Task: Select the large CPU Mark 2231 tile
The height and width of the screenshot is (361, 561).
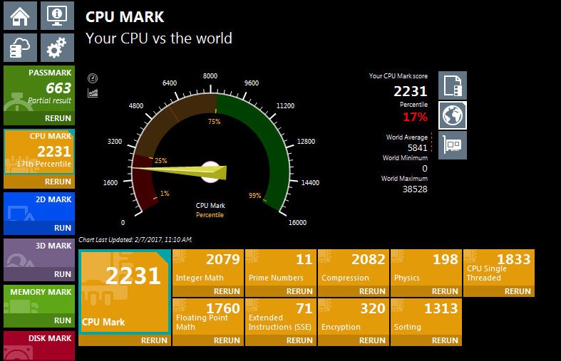Action: (125, 292)
